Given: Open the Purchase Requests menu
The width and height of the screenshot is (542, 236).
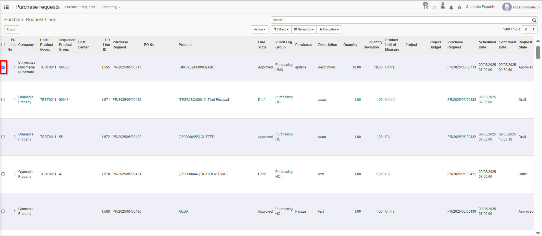Looking at the screenshot, I should [81, 7].
